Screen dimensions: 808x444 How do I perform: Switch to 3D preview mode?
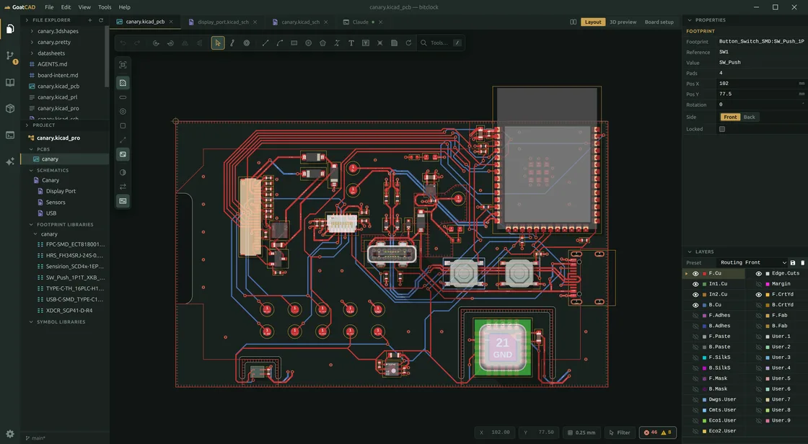point(623,22)
